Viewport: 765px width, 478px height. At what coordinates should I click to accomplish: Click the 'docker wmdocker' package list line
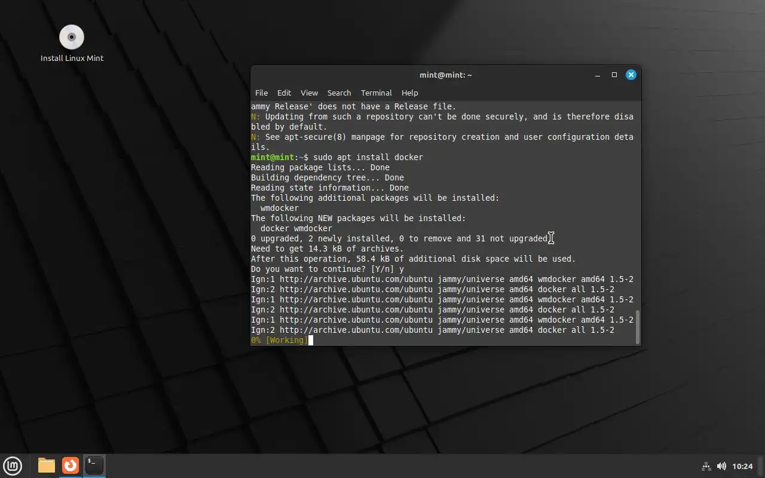tap(296, 228)
